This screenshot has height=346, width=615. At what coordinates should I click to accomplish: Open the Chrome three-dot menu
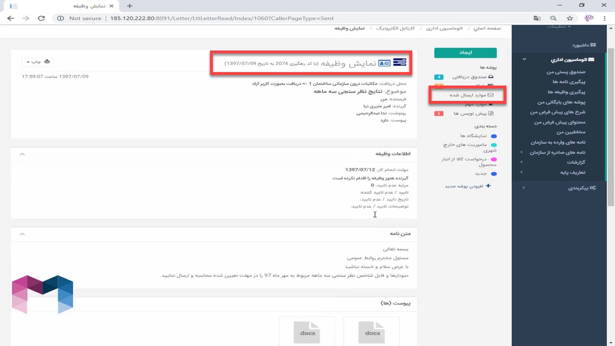pos(604,18)
